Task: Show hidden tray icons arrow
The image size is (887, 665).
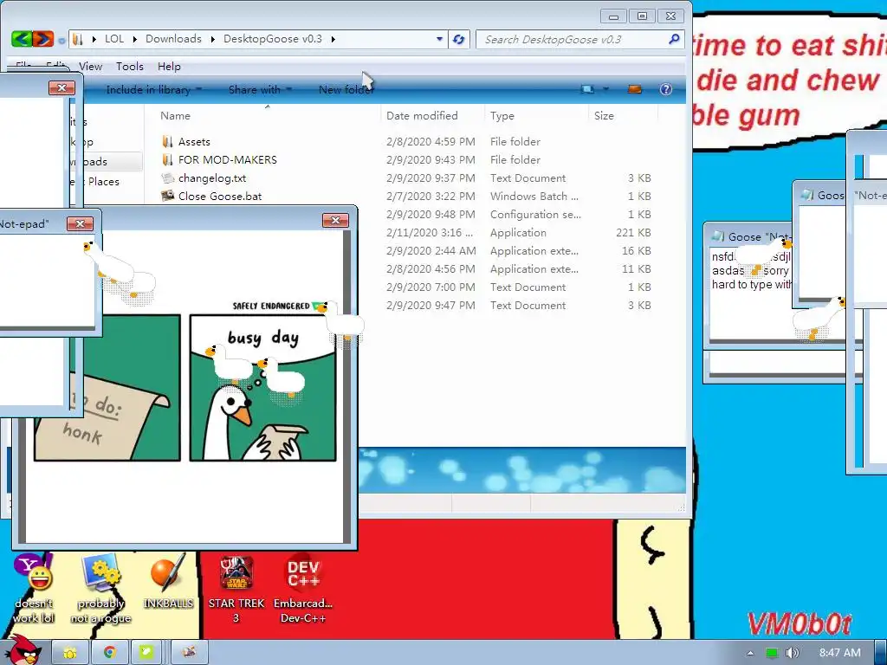Action: (751, 653)
